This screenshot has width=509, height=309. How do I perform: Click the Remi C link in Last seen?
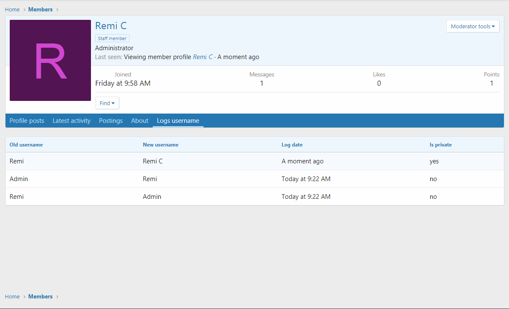tap(203, 57)
